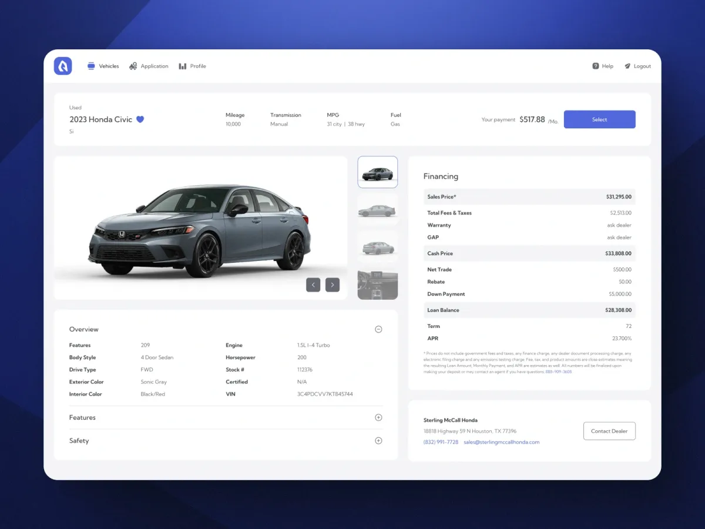705x529 pixels.
Task: Toggle the favorite heart for Honda Civic
Action: click(140, 119)
